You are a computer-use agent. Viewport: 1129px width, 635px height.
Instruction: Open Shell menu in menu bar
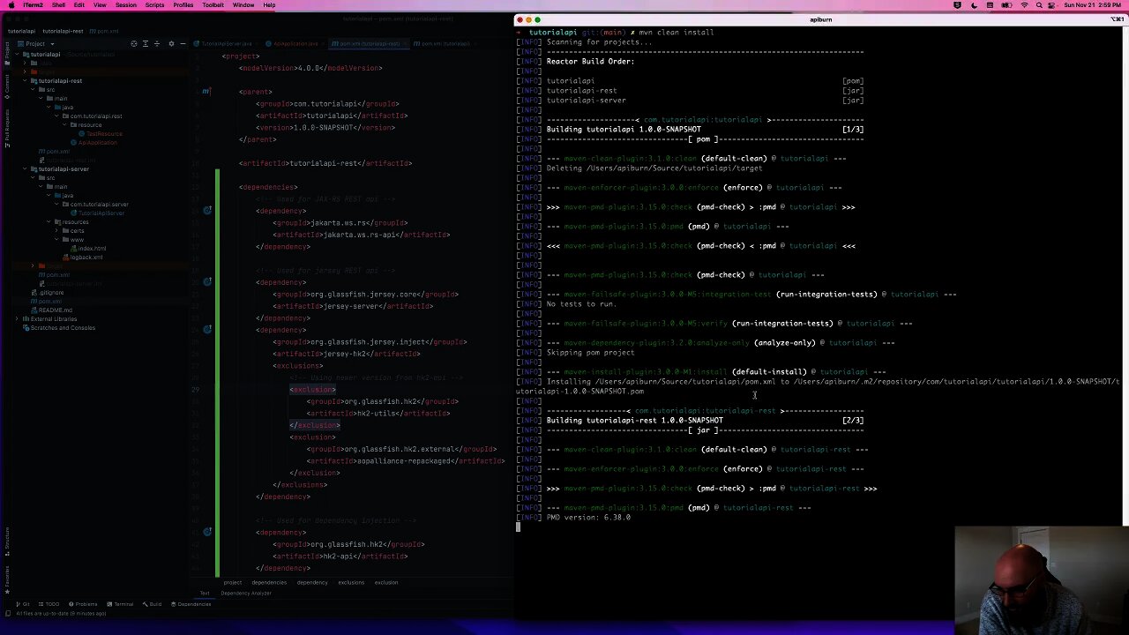point(58,5)
